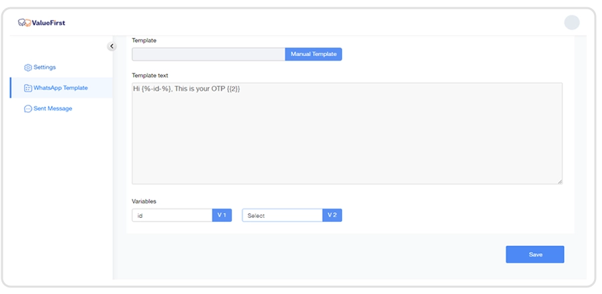
Task: Collapse the sidebar with the chevron arrow
Action: (112, 46)
